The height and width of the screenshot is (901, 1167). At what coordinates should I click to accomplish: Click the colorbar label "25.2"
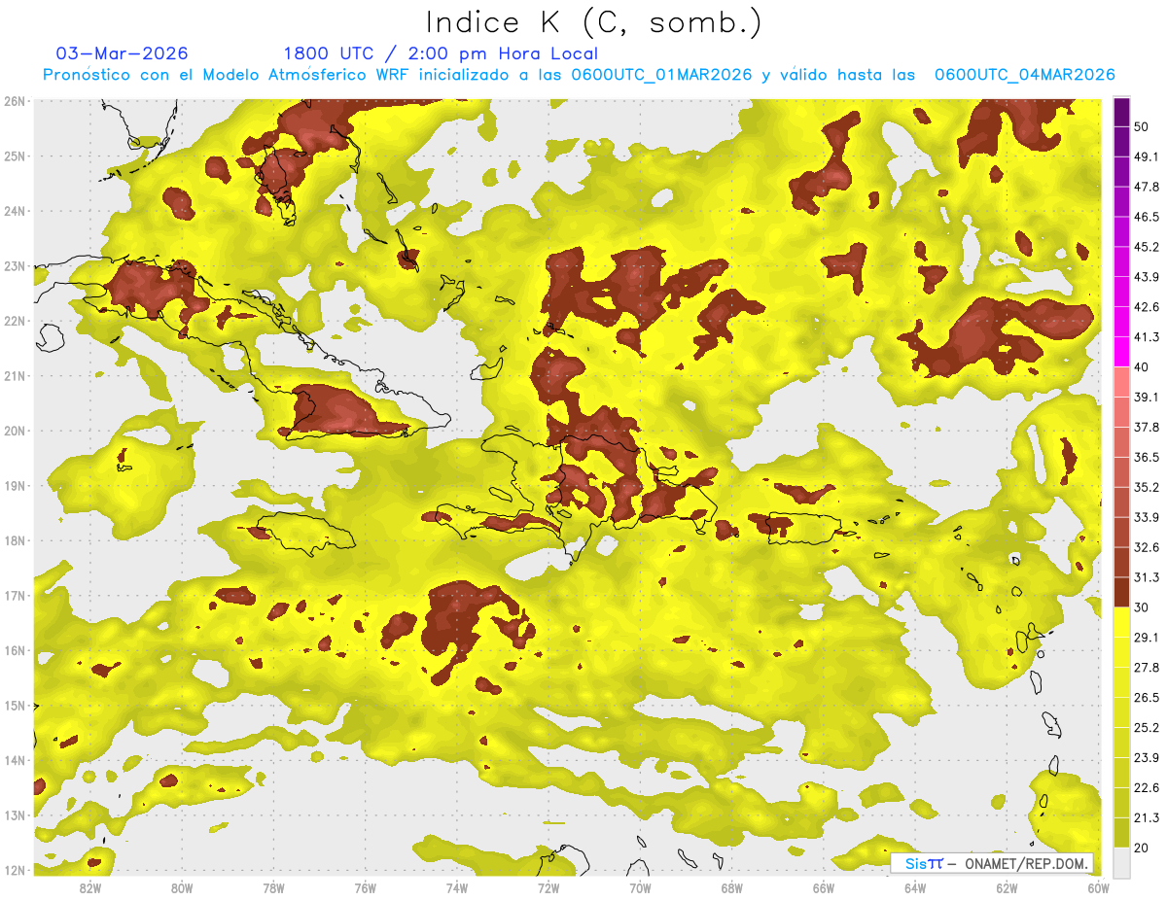(1147, 728)
